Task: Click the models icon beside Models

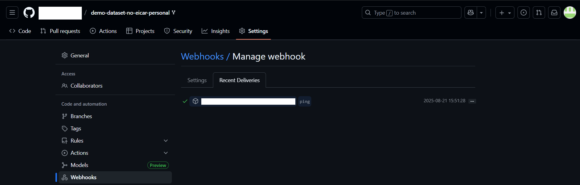Action: (x=65, y=165)
